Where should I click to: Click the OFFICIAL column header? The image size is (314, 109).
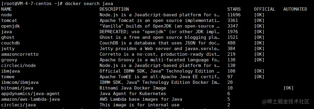(265, 9)
